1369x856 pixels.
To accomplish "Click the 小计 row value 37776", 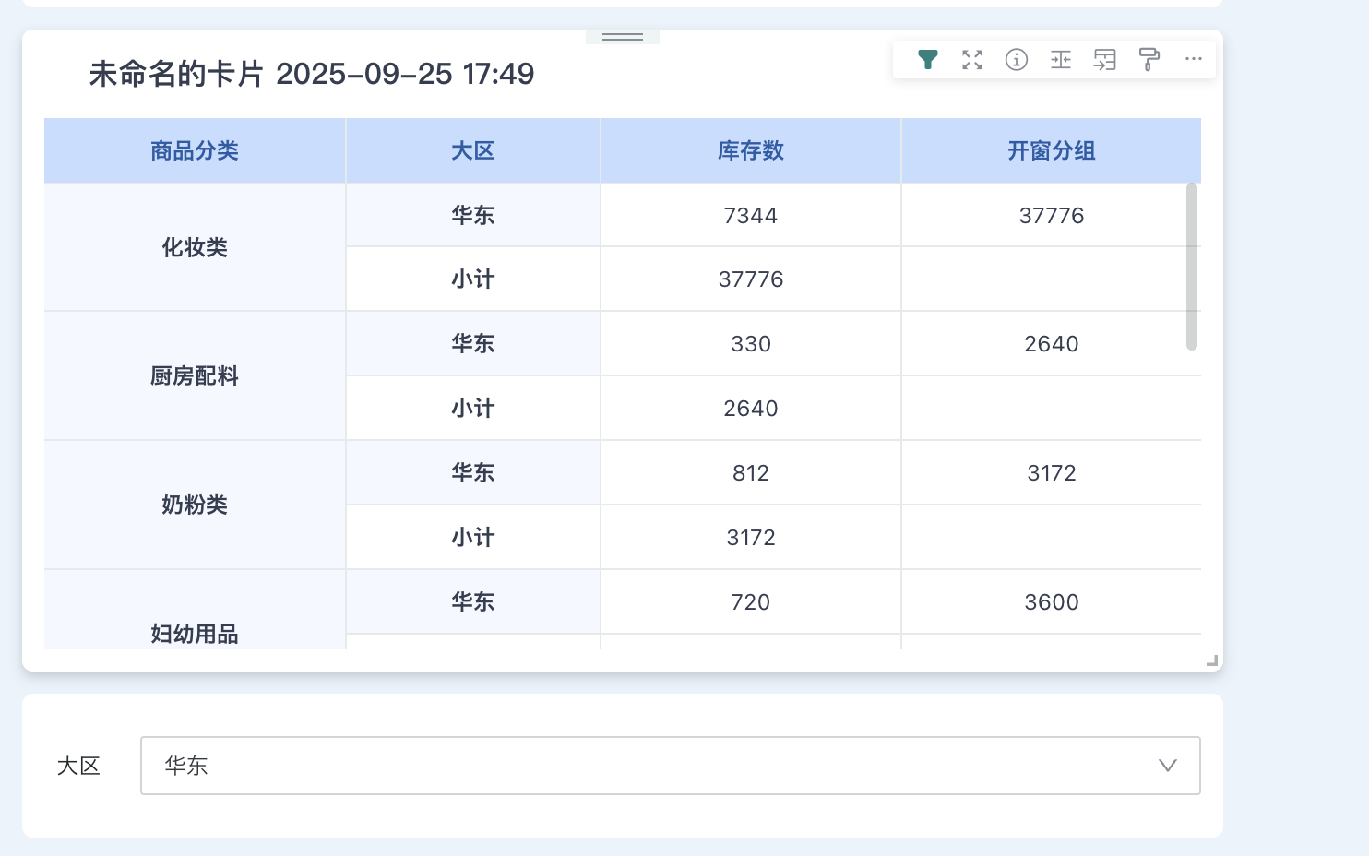I will tap(750, 279).
